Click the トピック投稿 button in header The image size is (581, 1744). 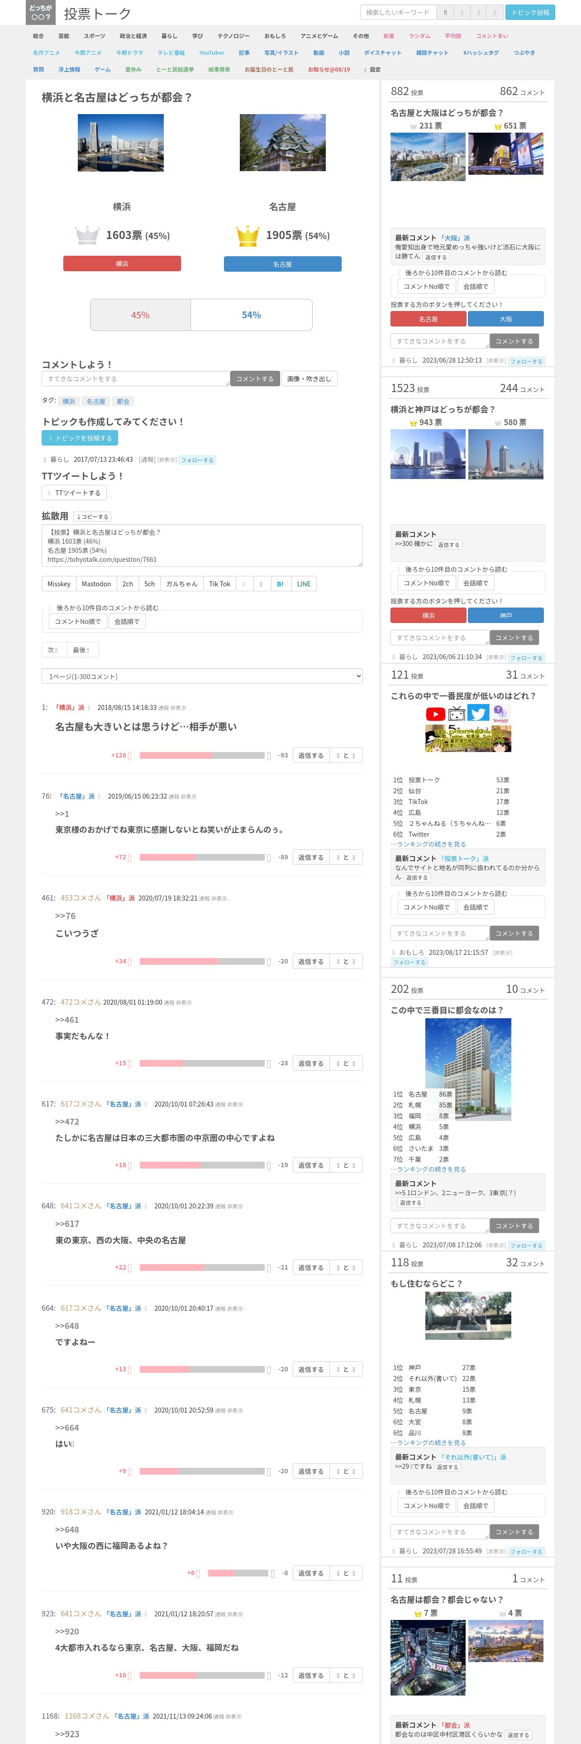coord(530,12)
